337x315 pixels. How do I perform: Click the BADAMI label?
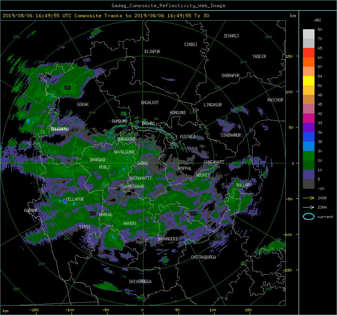148,124
